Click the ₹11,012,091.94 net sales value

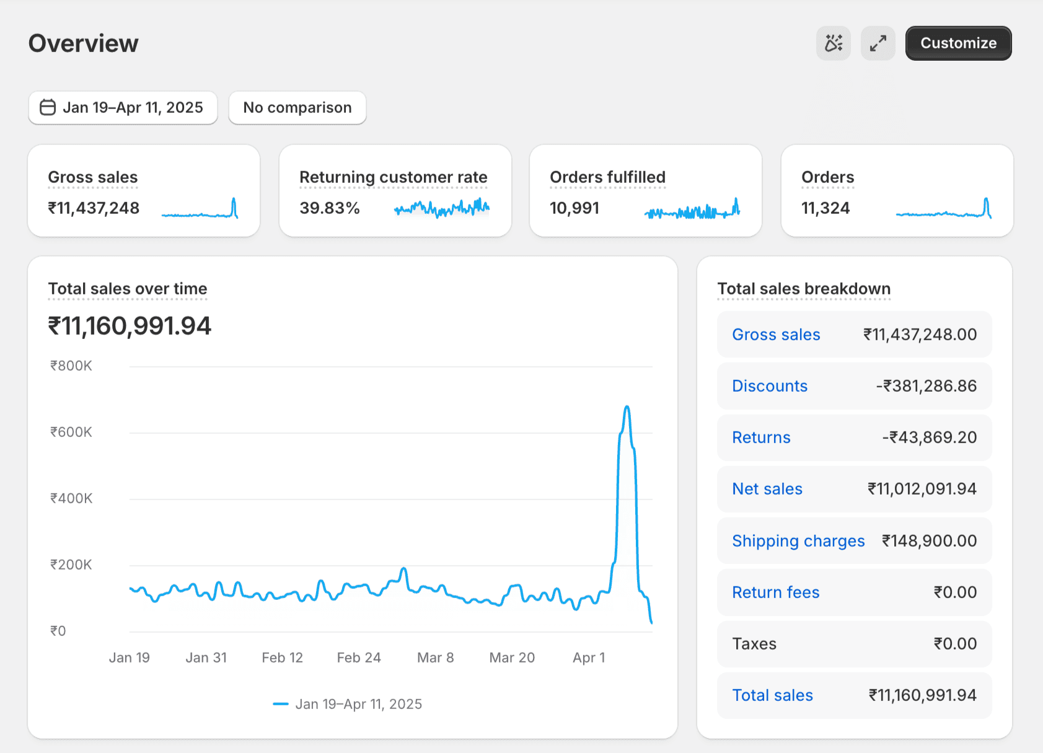click(922, 489)
